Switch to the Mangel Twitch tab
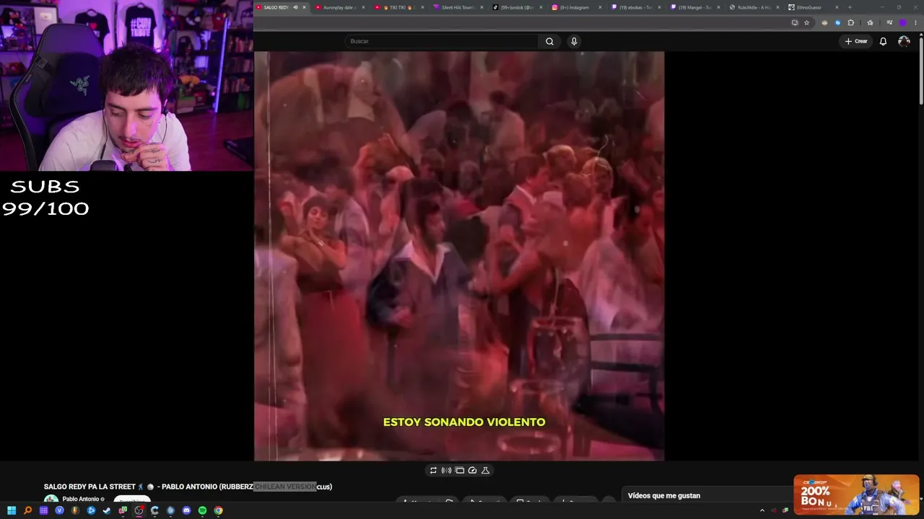This screenshot has height=519, width=924. pos(694,7)
